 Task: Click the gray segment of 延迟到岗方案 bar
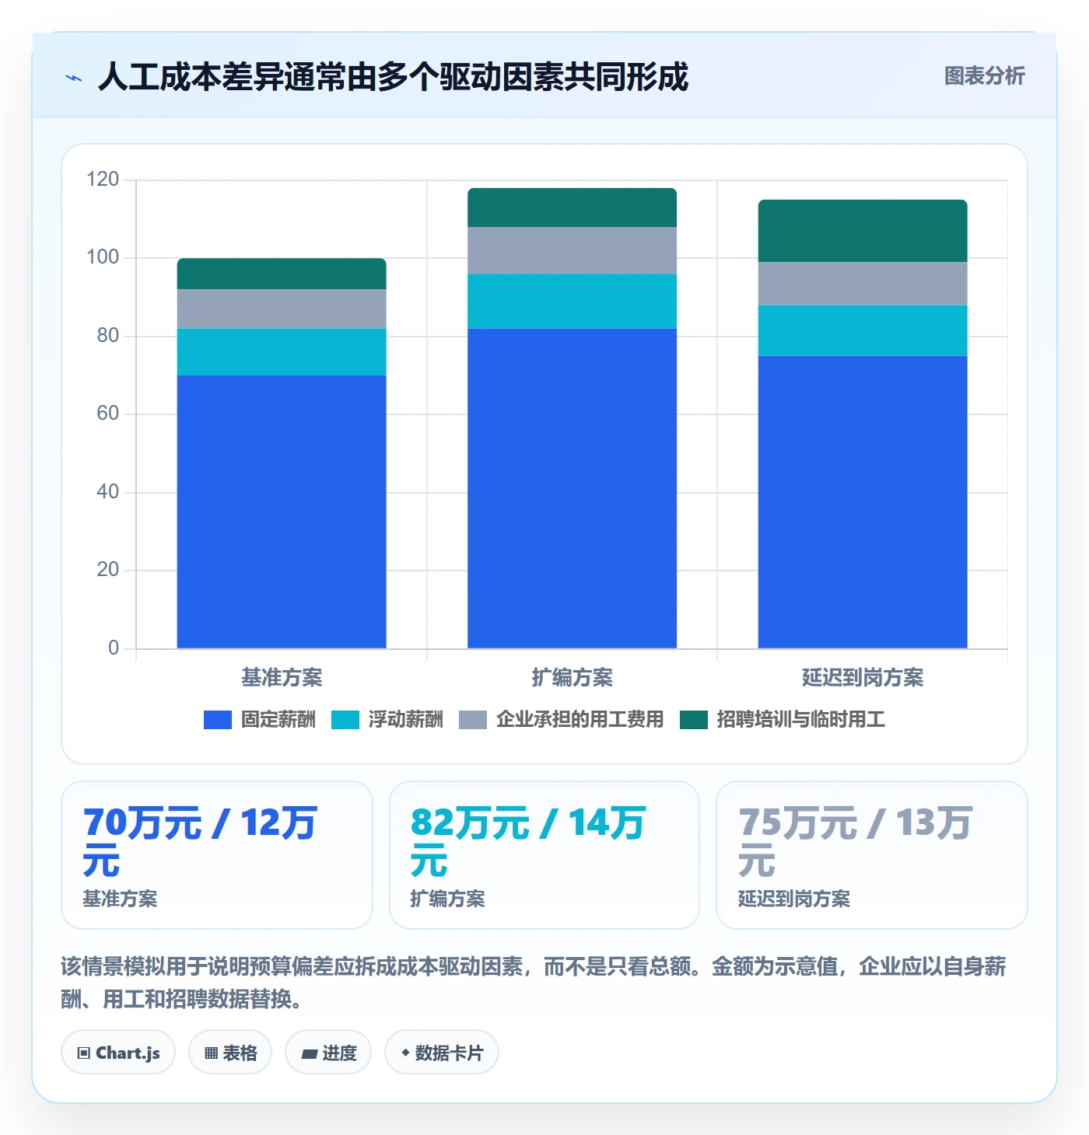(863, 284)
